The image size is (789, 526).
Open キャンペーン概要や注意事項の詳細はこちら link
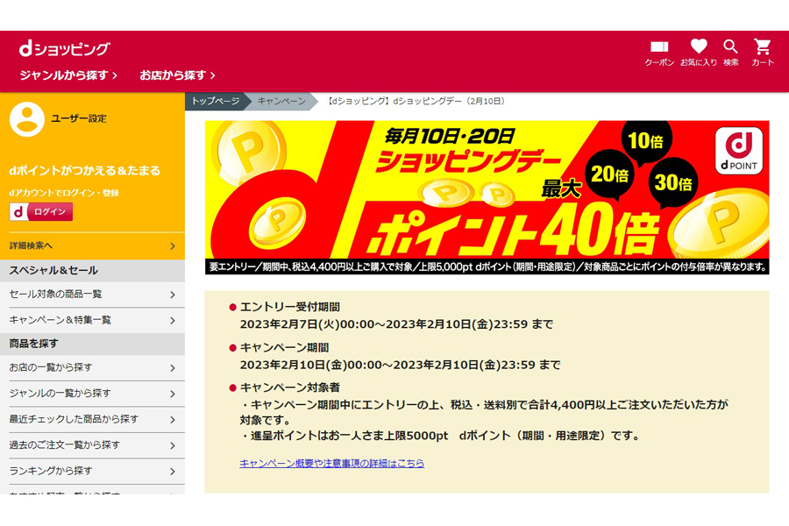point(331,463)
